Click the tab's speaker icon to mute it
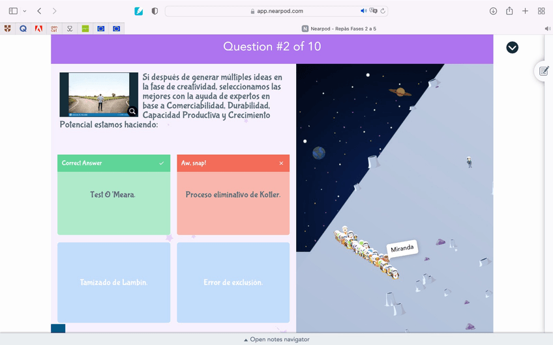 (x=547, y=29)
